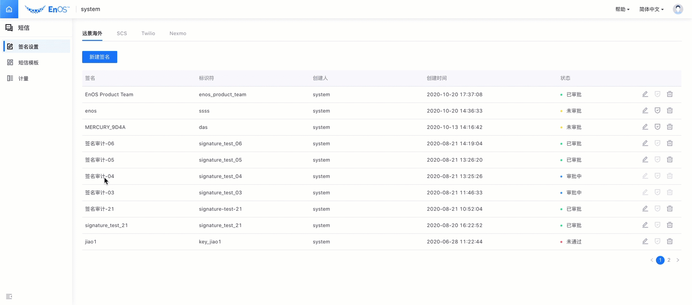Open the Nexmo tab
692x305 pixels.
tap(178, 34)
